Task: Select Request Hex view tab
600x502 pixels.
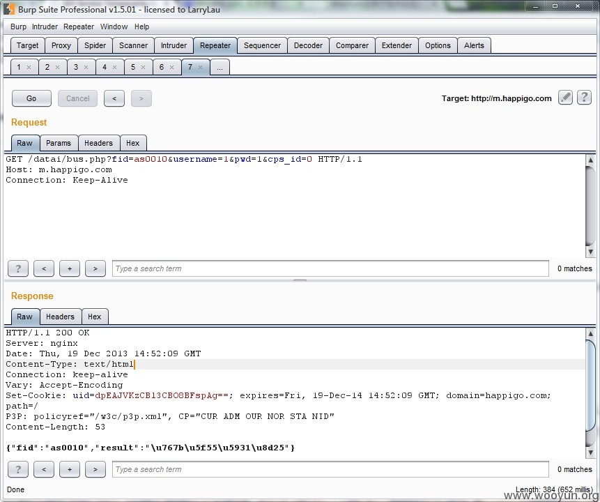Action: (x=133, y=143)
